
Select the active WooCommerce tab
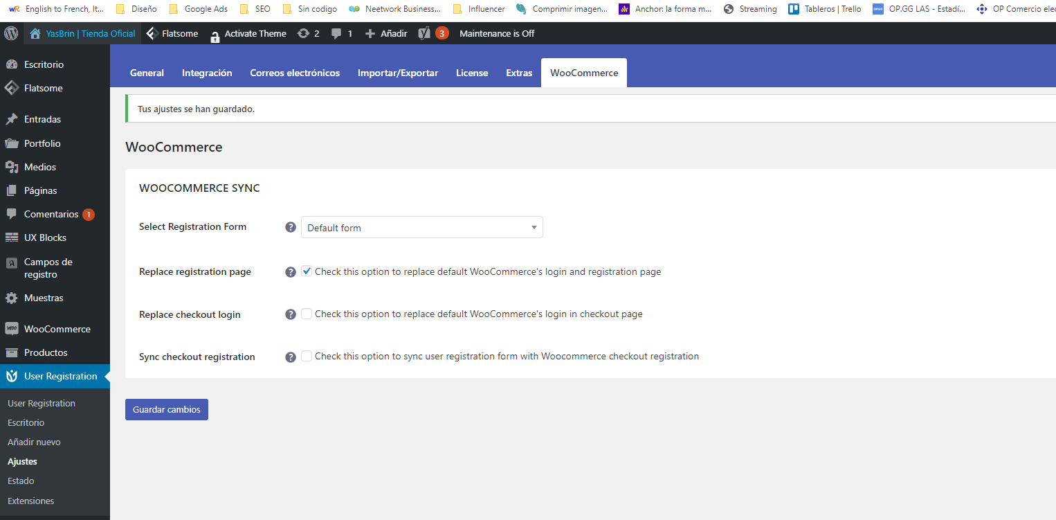[584, 73]
